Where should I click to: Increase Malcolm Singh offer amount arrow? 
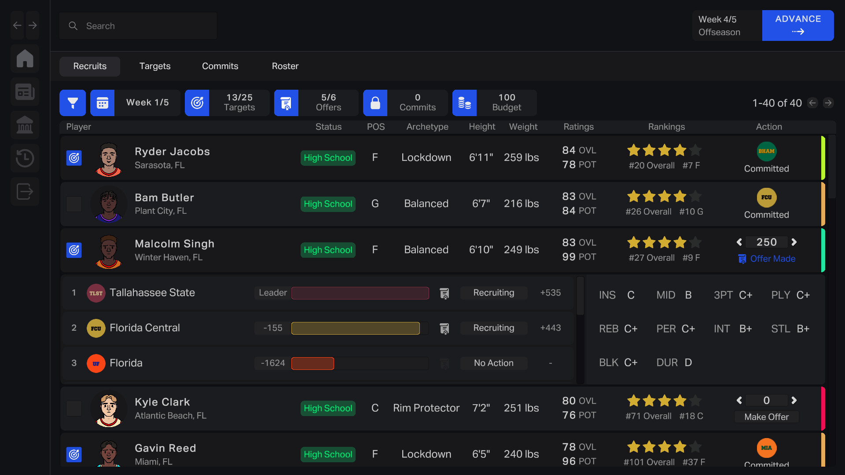794,242
